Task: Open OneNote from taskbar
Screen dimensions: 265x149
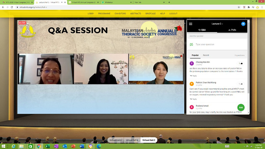Action: pyautogui.click(x=56, y=146)
